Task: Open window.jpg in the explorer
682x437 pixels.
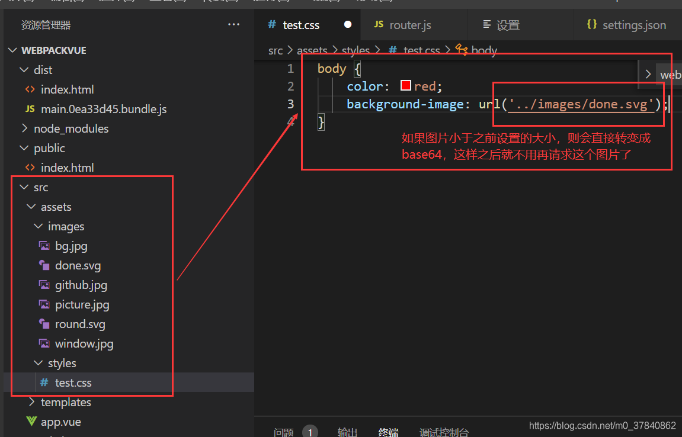Action: 84,344
